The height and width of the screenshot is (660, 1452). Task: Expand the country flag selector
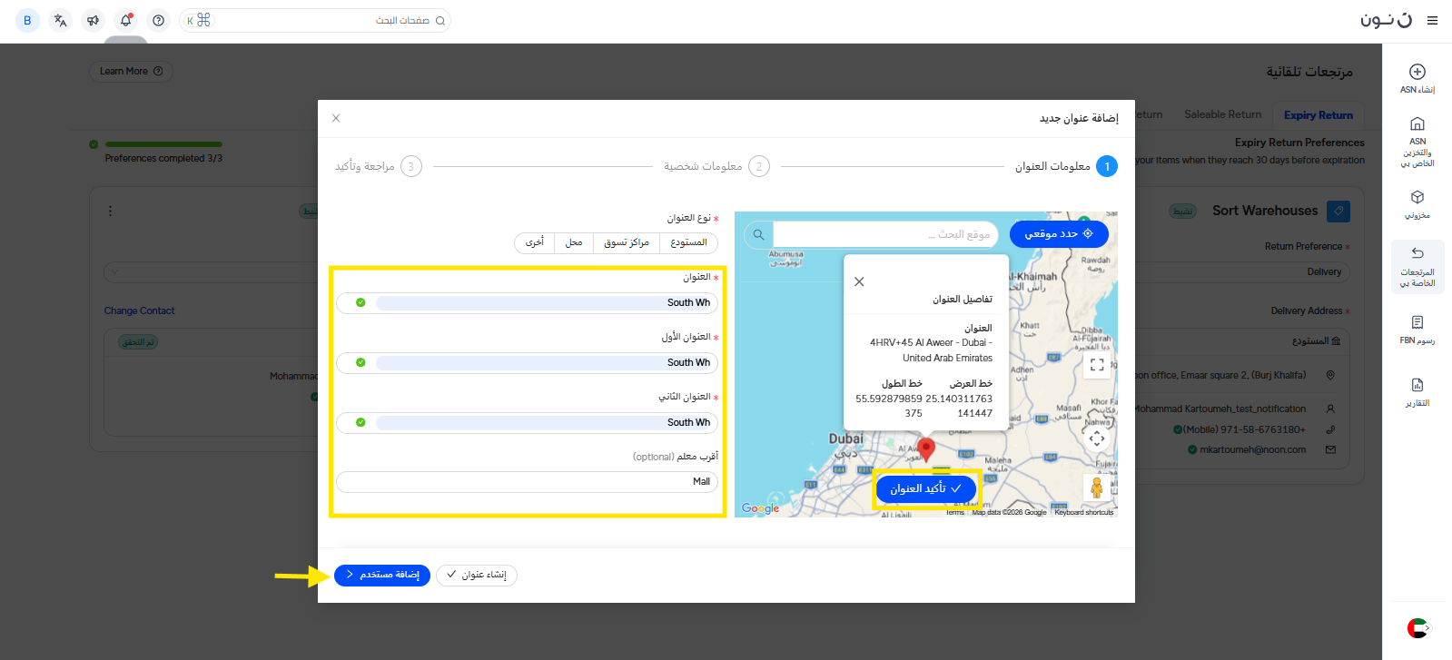click(x=1417, y=627)
